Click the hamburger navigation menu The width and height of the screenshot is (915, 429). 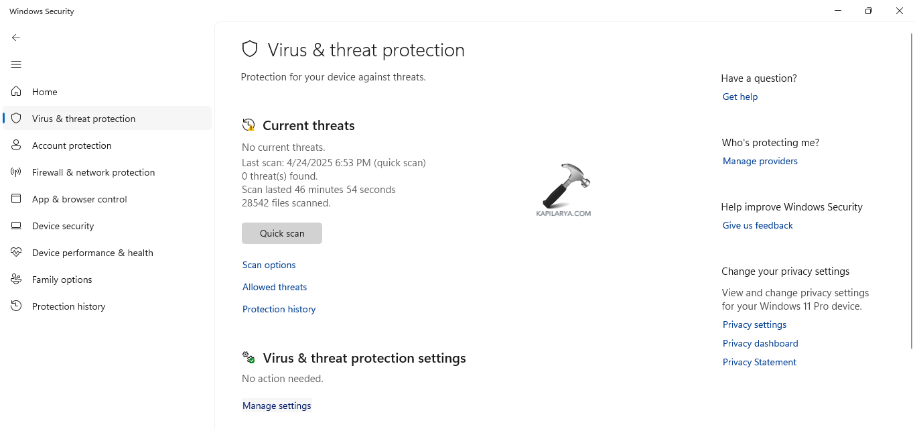(15, 64)
